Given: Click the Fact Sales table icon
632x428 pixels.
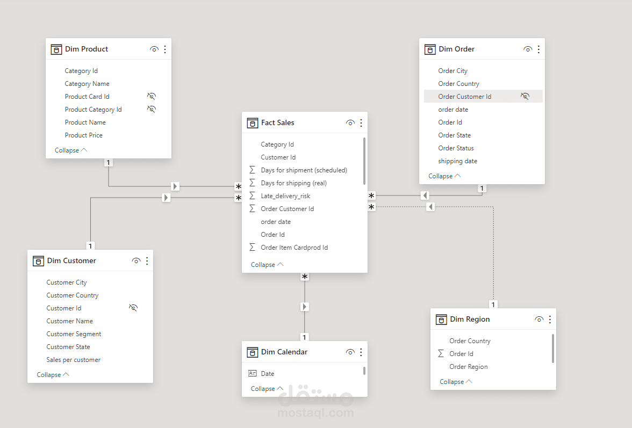Looking at the screenshot, I should (252, 123).
